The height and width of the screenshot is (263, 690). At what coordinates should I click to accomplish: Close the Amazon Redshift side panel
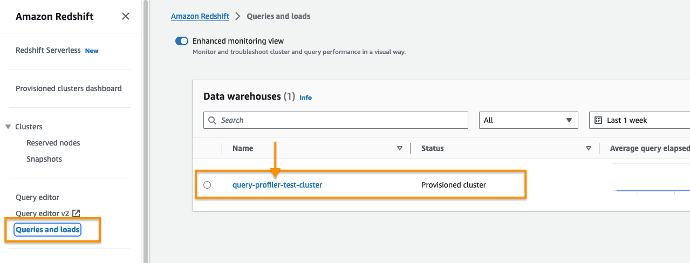click(126, 16)
